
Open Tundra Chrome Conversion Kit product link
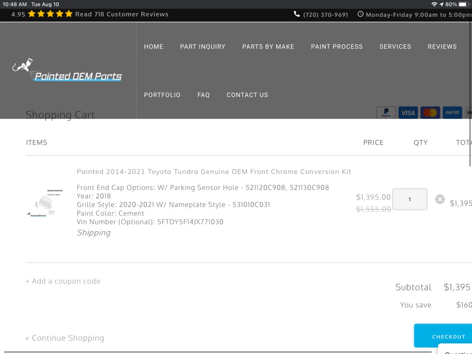tap(214, 172)
